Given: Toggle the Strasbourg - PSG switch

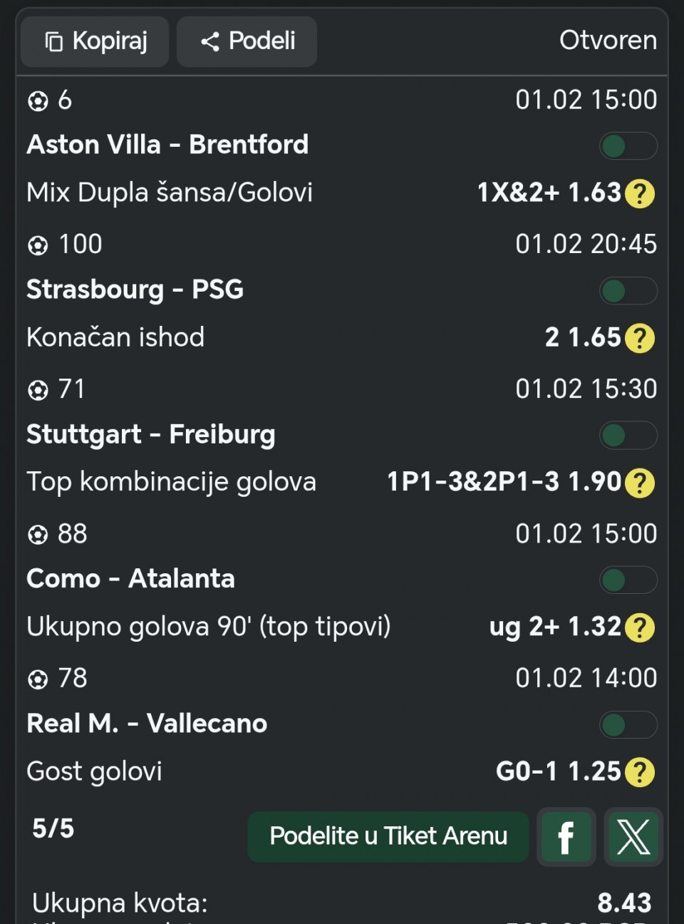Looking at the screenshot, I should coord(627,291).
